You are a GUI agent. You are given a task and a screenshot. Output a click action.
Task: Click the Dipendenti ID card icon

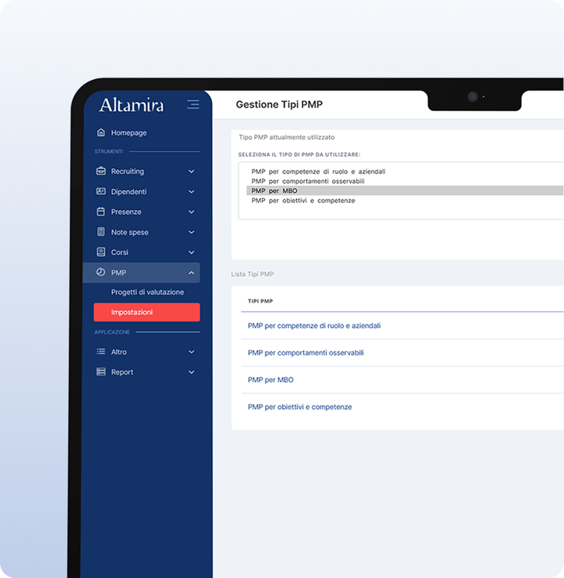(101, 191)
